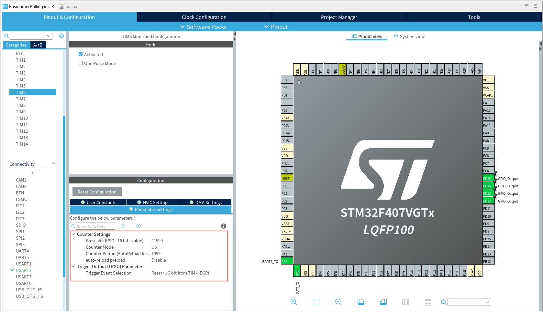543x312 pixels.
Task: Collapse the left panel arrow handle
Action: click(235, 34)
